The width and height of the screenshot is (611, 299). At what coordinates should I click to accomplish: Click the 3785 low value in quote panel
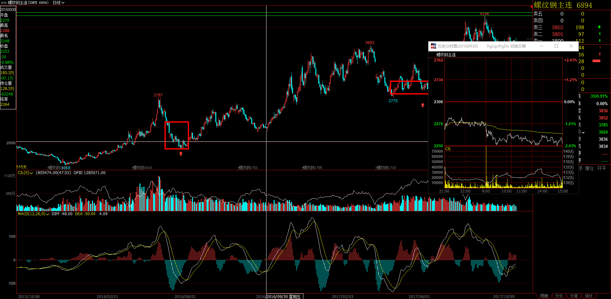pyautogui.click(x=603, y=125)
